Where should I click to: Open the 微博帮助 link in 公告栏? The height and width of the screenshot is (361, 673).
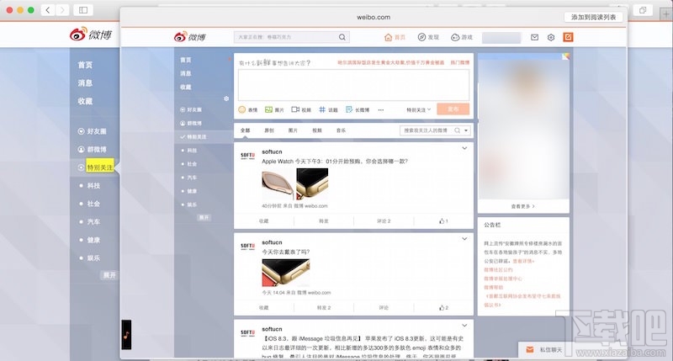click(494, 288)
